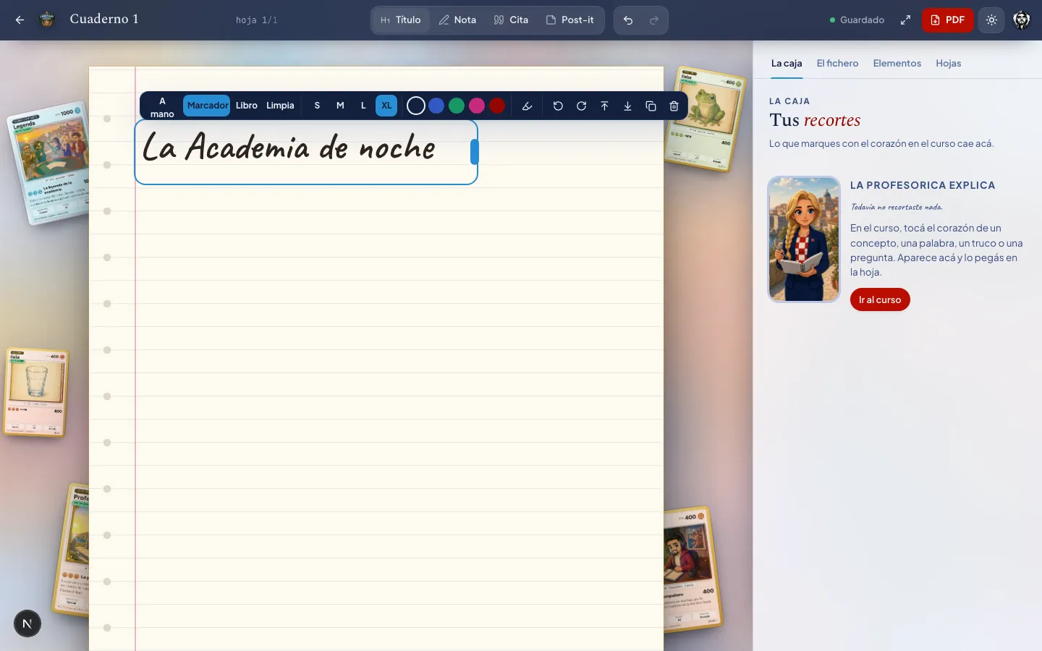Choose the pink color swatch

coord(477,106)
